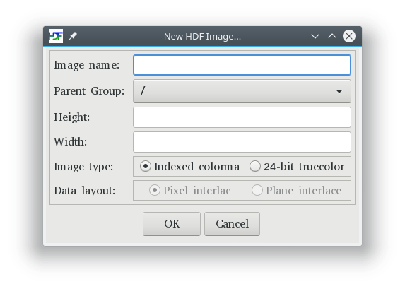Click the HDF application icon in title bar
Image resolution: width=405 pixels, height=289 pixels.
click(56, 36)
